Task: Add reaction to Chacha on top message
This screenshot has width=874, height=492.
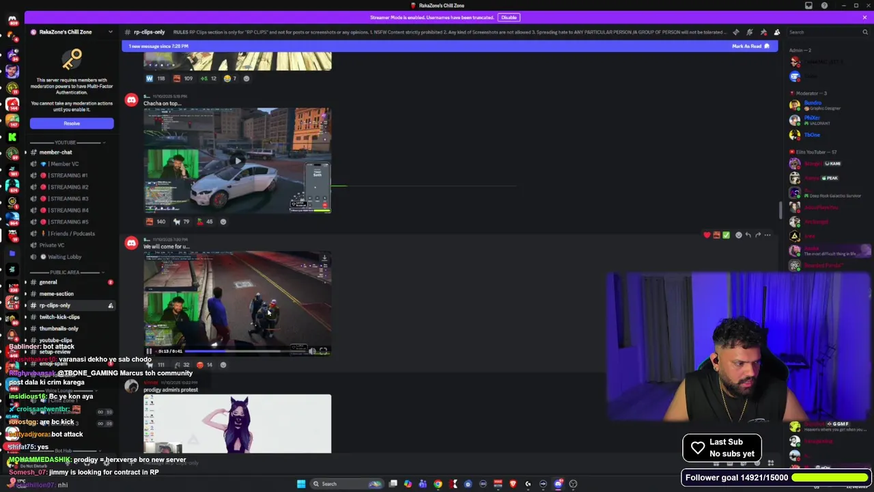Action: click(223, 221)
